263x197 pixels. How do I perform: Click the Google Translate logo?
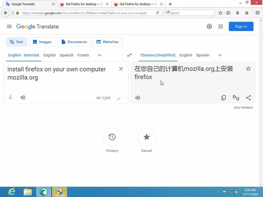coord(37,26)
